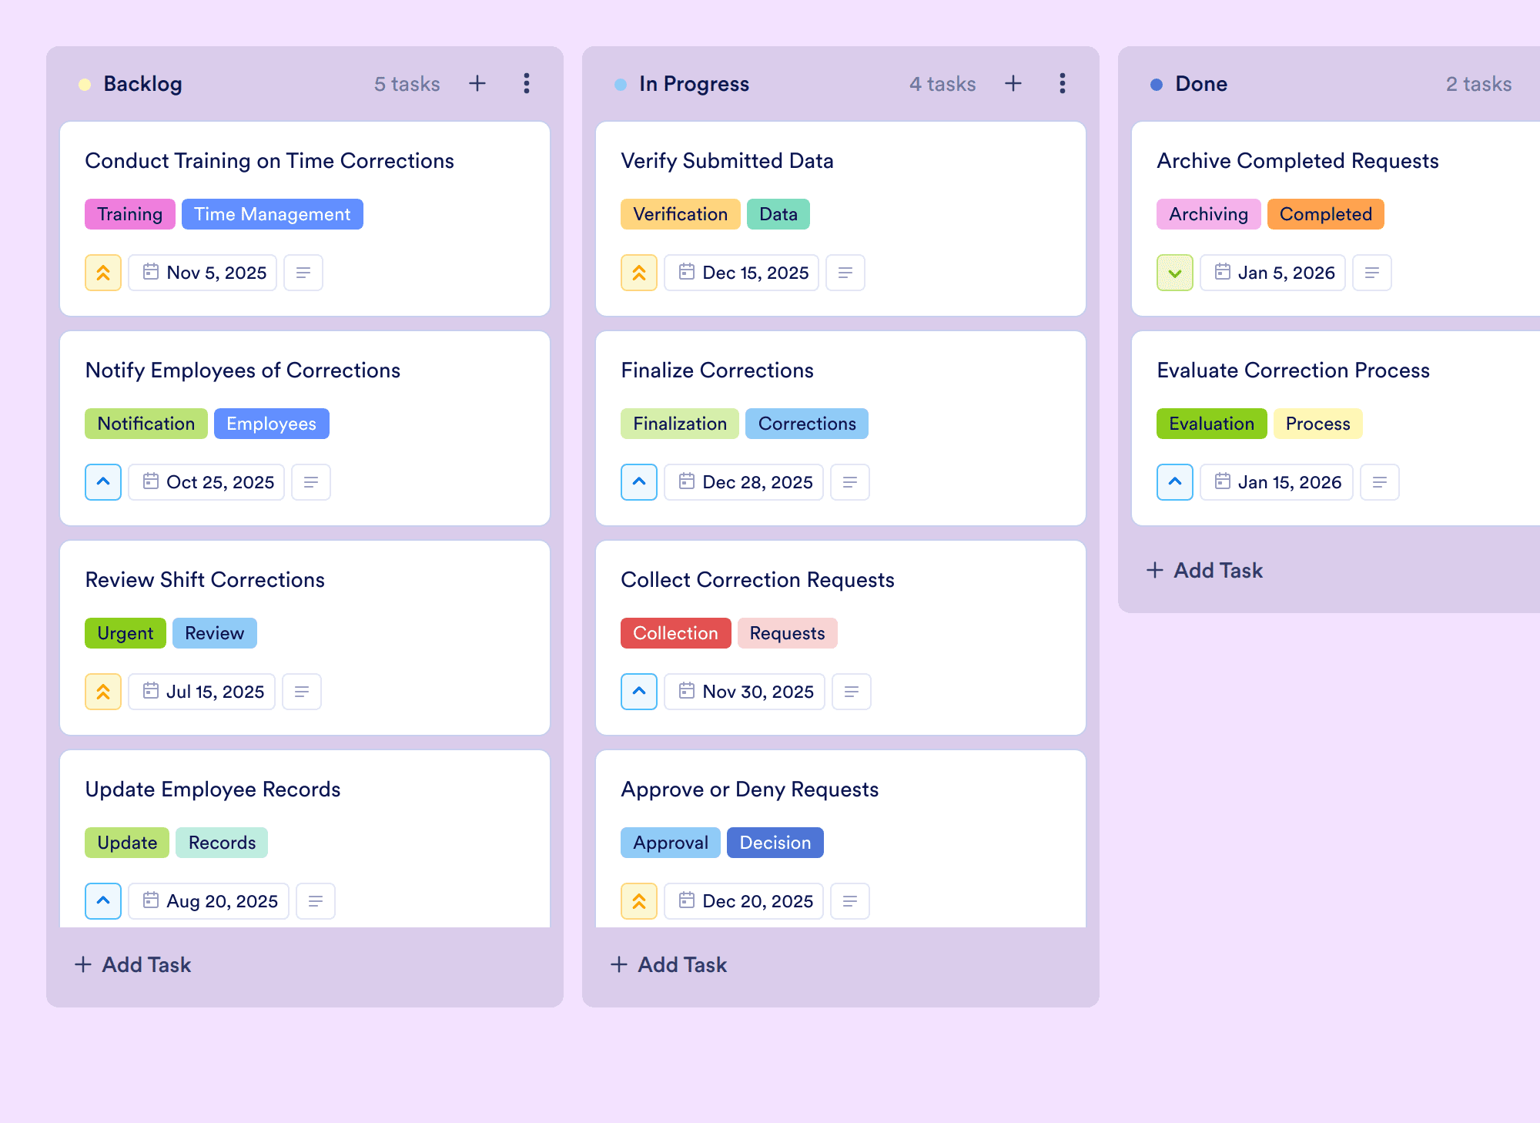Click notes icon on Collect Correction Requests card
The width and height of the screenshot is (1540, 1123).
[852, 692]
